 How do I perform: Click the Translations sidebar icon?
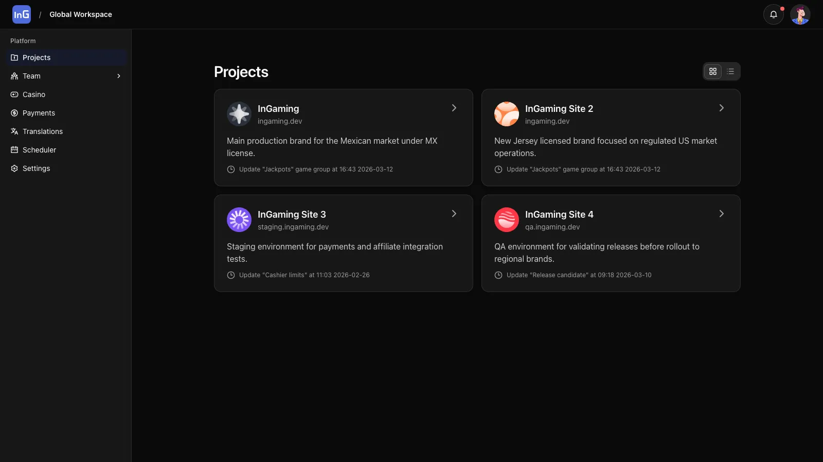click(x=14, y=131)
